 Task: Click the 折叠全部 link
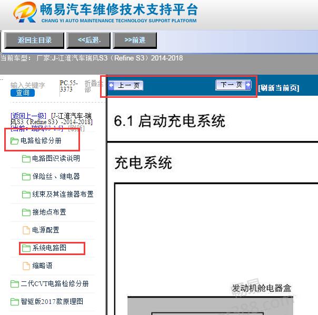[x=94, y=86]
